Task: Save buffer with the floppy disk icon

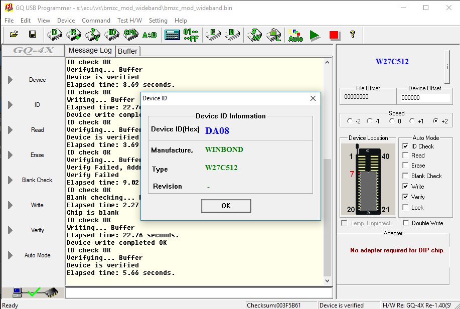Action: (33, 34)
